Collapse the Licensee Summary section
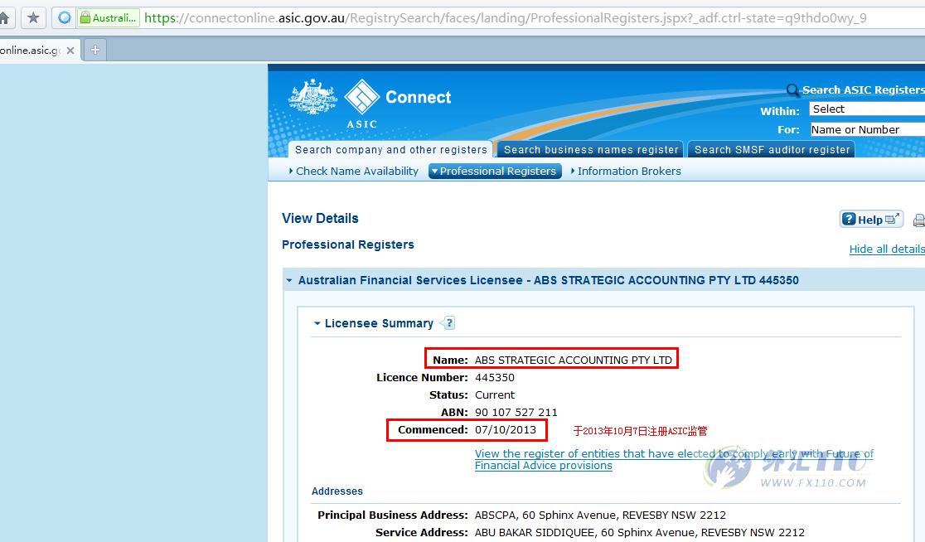 pyautogui.click(x=317, y=323)
